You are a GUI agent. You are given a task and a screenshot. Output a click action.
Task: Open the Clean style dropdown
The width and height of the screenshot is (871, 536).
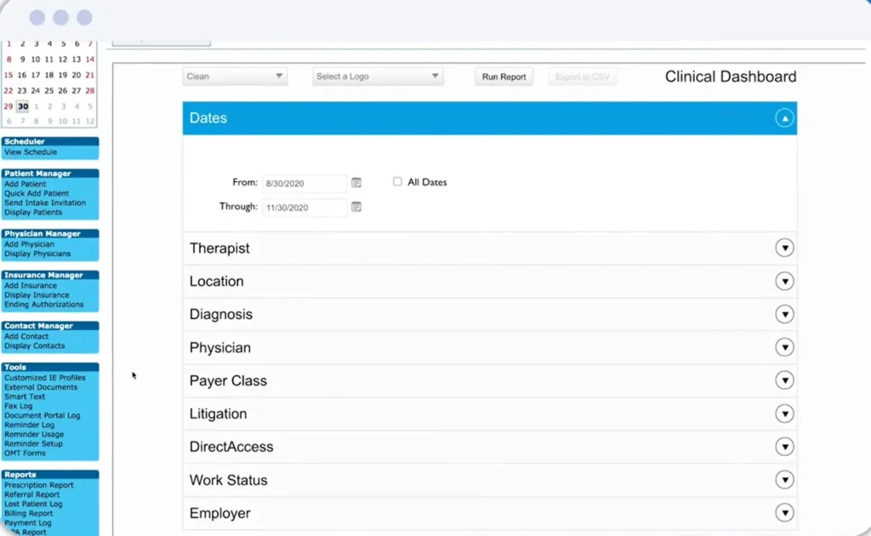235,76
